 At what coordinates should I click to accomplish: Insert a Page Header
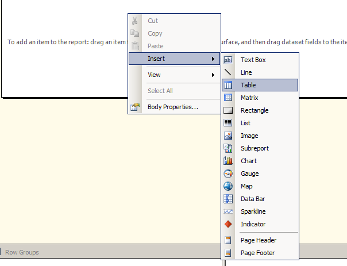(x=260, y=240)
